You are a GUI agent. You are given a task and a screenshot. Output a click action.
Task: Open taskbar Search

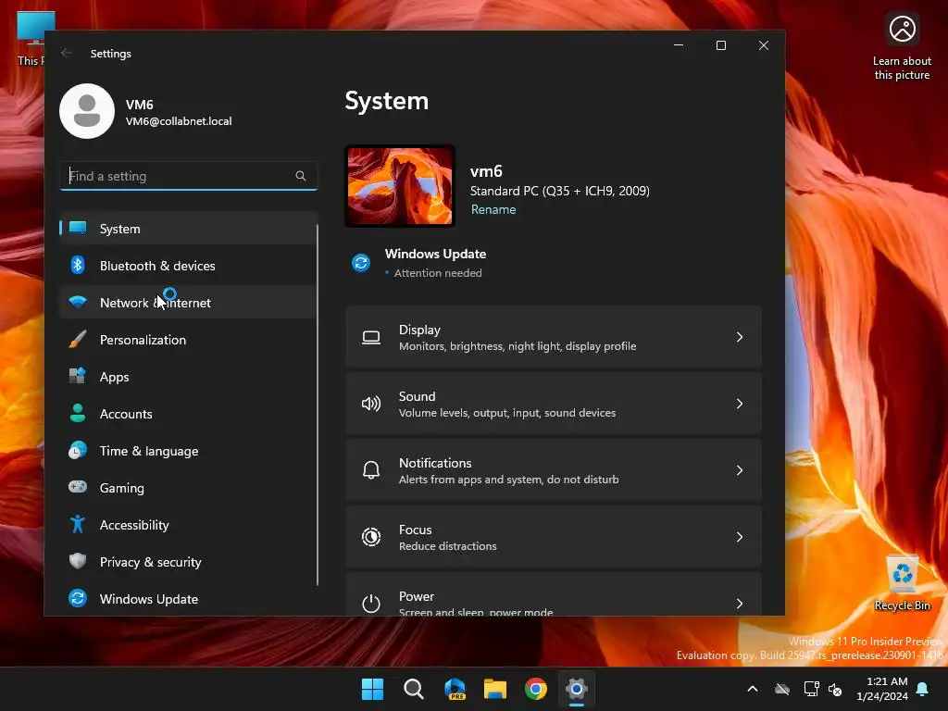tap(414, 689)
